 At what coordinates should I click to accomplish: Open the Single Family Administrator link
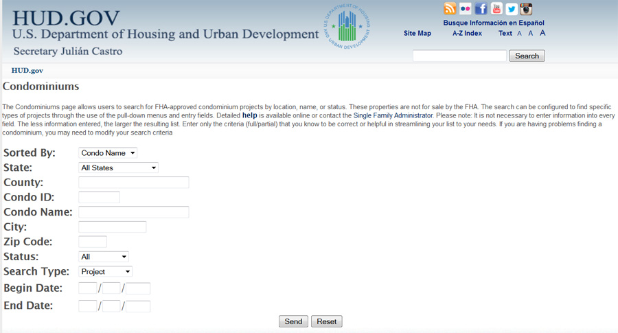tap(393, 115)
